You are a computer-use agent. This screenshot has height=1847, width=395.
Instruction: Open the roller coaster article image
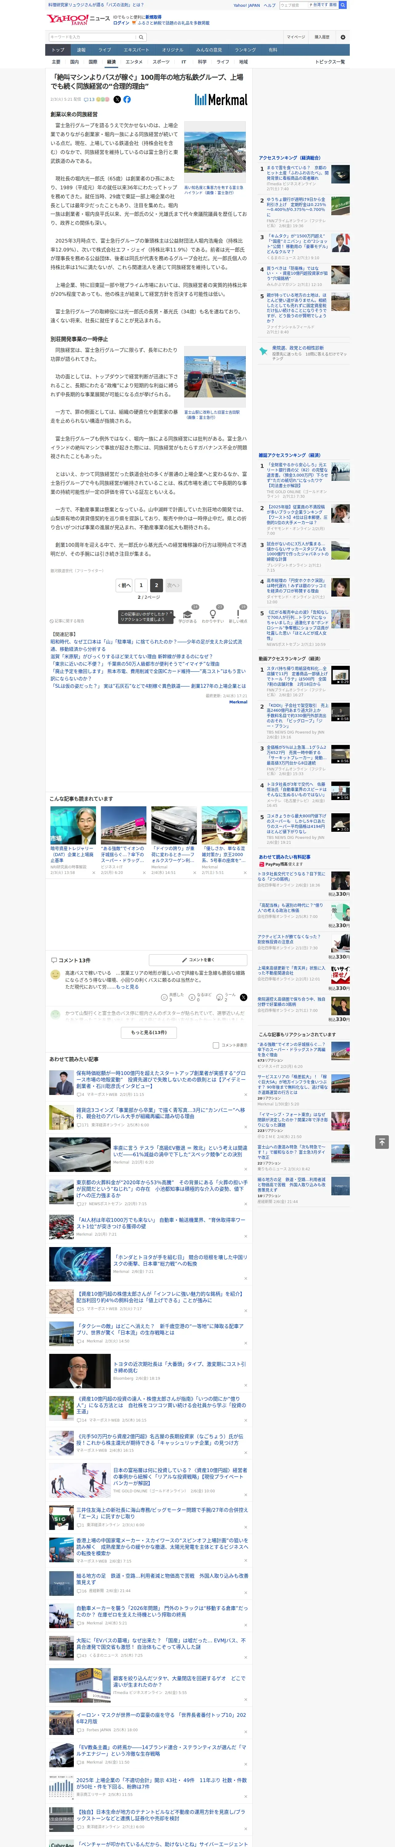(214, 153)
